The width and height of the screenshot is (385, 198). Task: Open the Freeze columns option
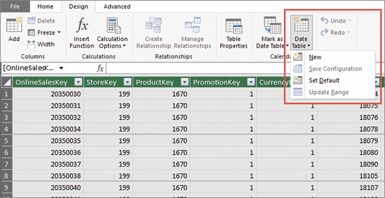coord(44,33)
